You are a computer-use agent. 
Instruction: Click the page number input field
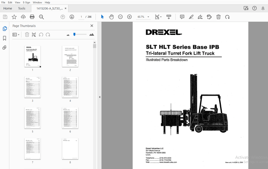click(x=81, y=17)
